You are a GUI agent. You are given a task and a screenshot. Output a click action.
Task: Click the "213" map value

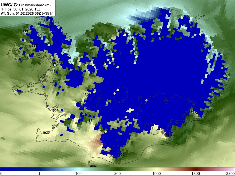(x=25, y=31)
